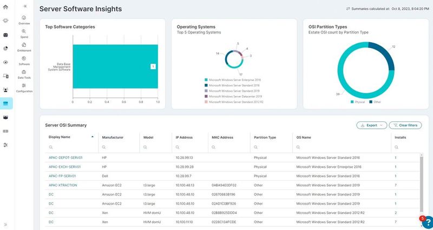Open the devices icon in left rail
This screenshot has width=433, height=230.
(5, 76)
